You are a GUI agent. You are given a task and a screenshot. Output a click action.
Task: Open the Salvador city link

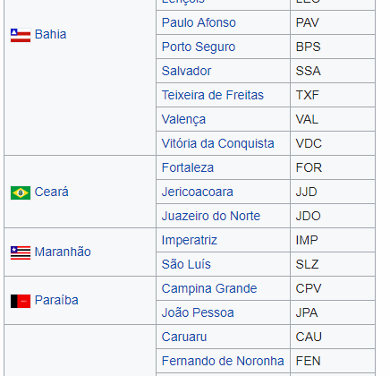pyautogui.click(x=186, y=71)
